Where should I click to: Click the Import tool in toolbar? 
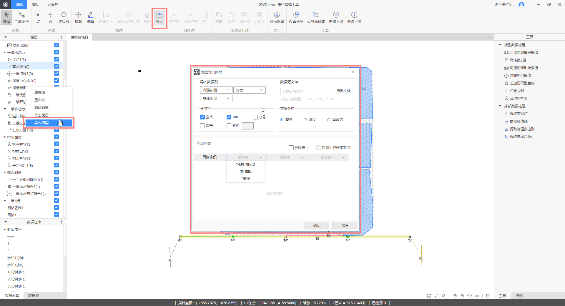point(159,18)
